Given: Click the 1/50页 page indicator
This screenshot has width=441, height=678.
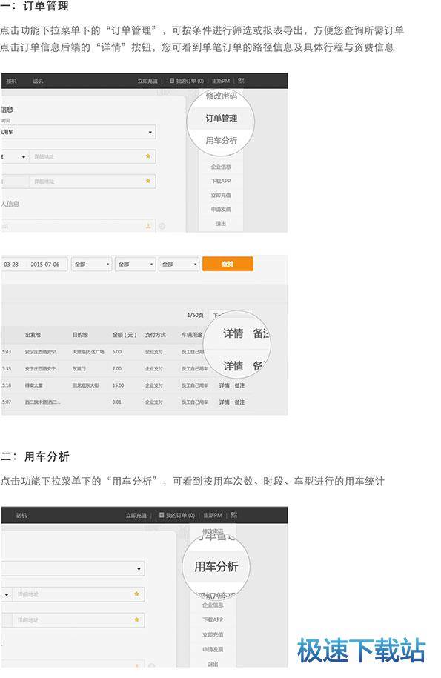Looking at the screenshot, I should coord(196,315).
